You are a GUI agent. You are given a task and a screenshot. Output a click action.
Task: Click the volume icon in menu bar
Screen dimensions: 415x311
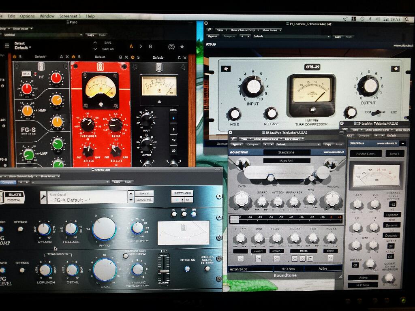pos(378,19)
